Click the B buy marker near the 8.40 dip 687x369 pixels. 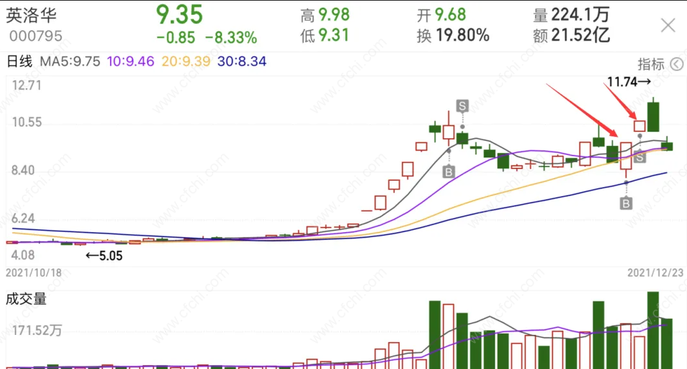[x=626, y=203]
